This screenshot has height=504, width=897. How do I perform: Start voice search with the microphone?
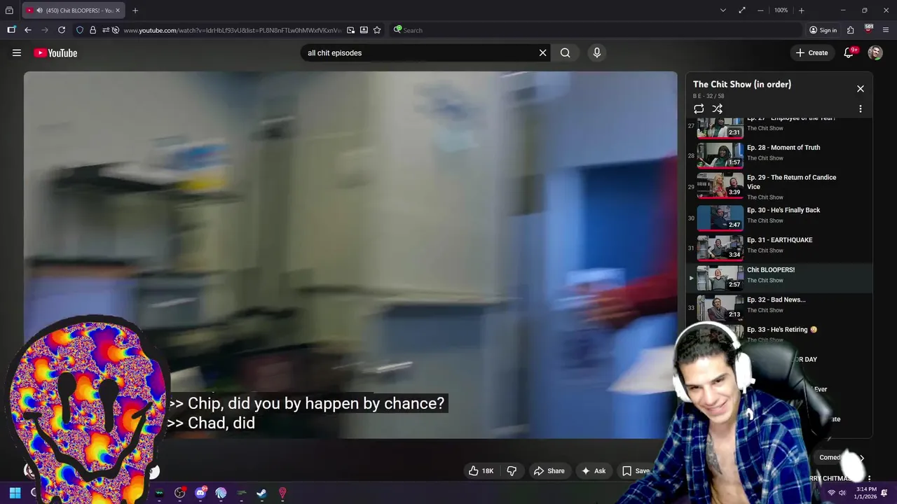[x=596, y=52]
